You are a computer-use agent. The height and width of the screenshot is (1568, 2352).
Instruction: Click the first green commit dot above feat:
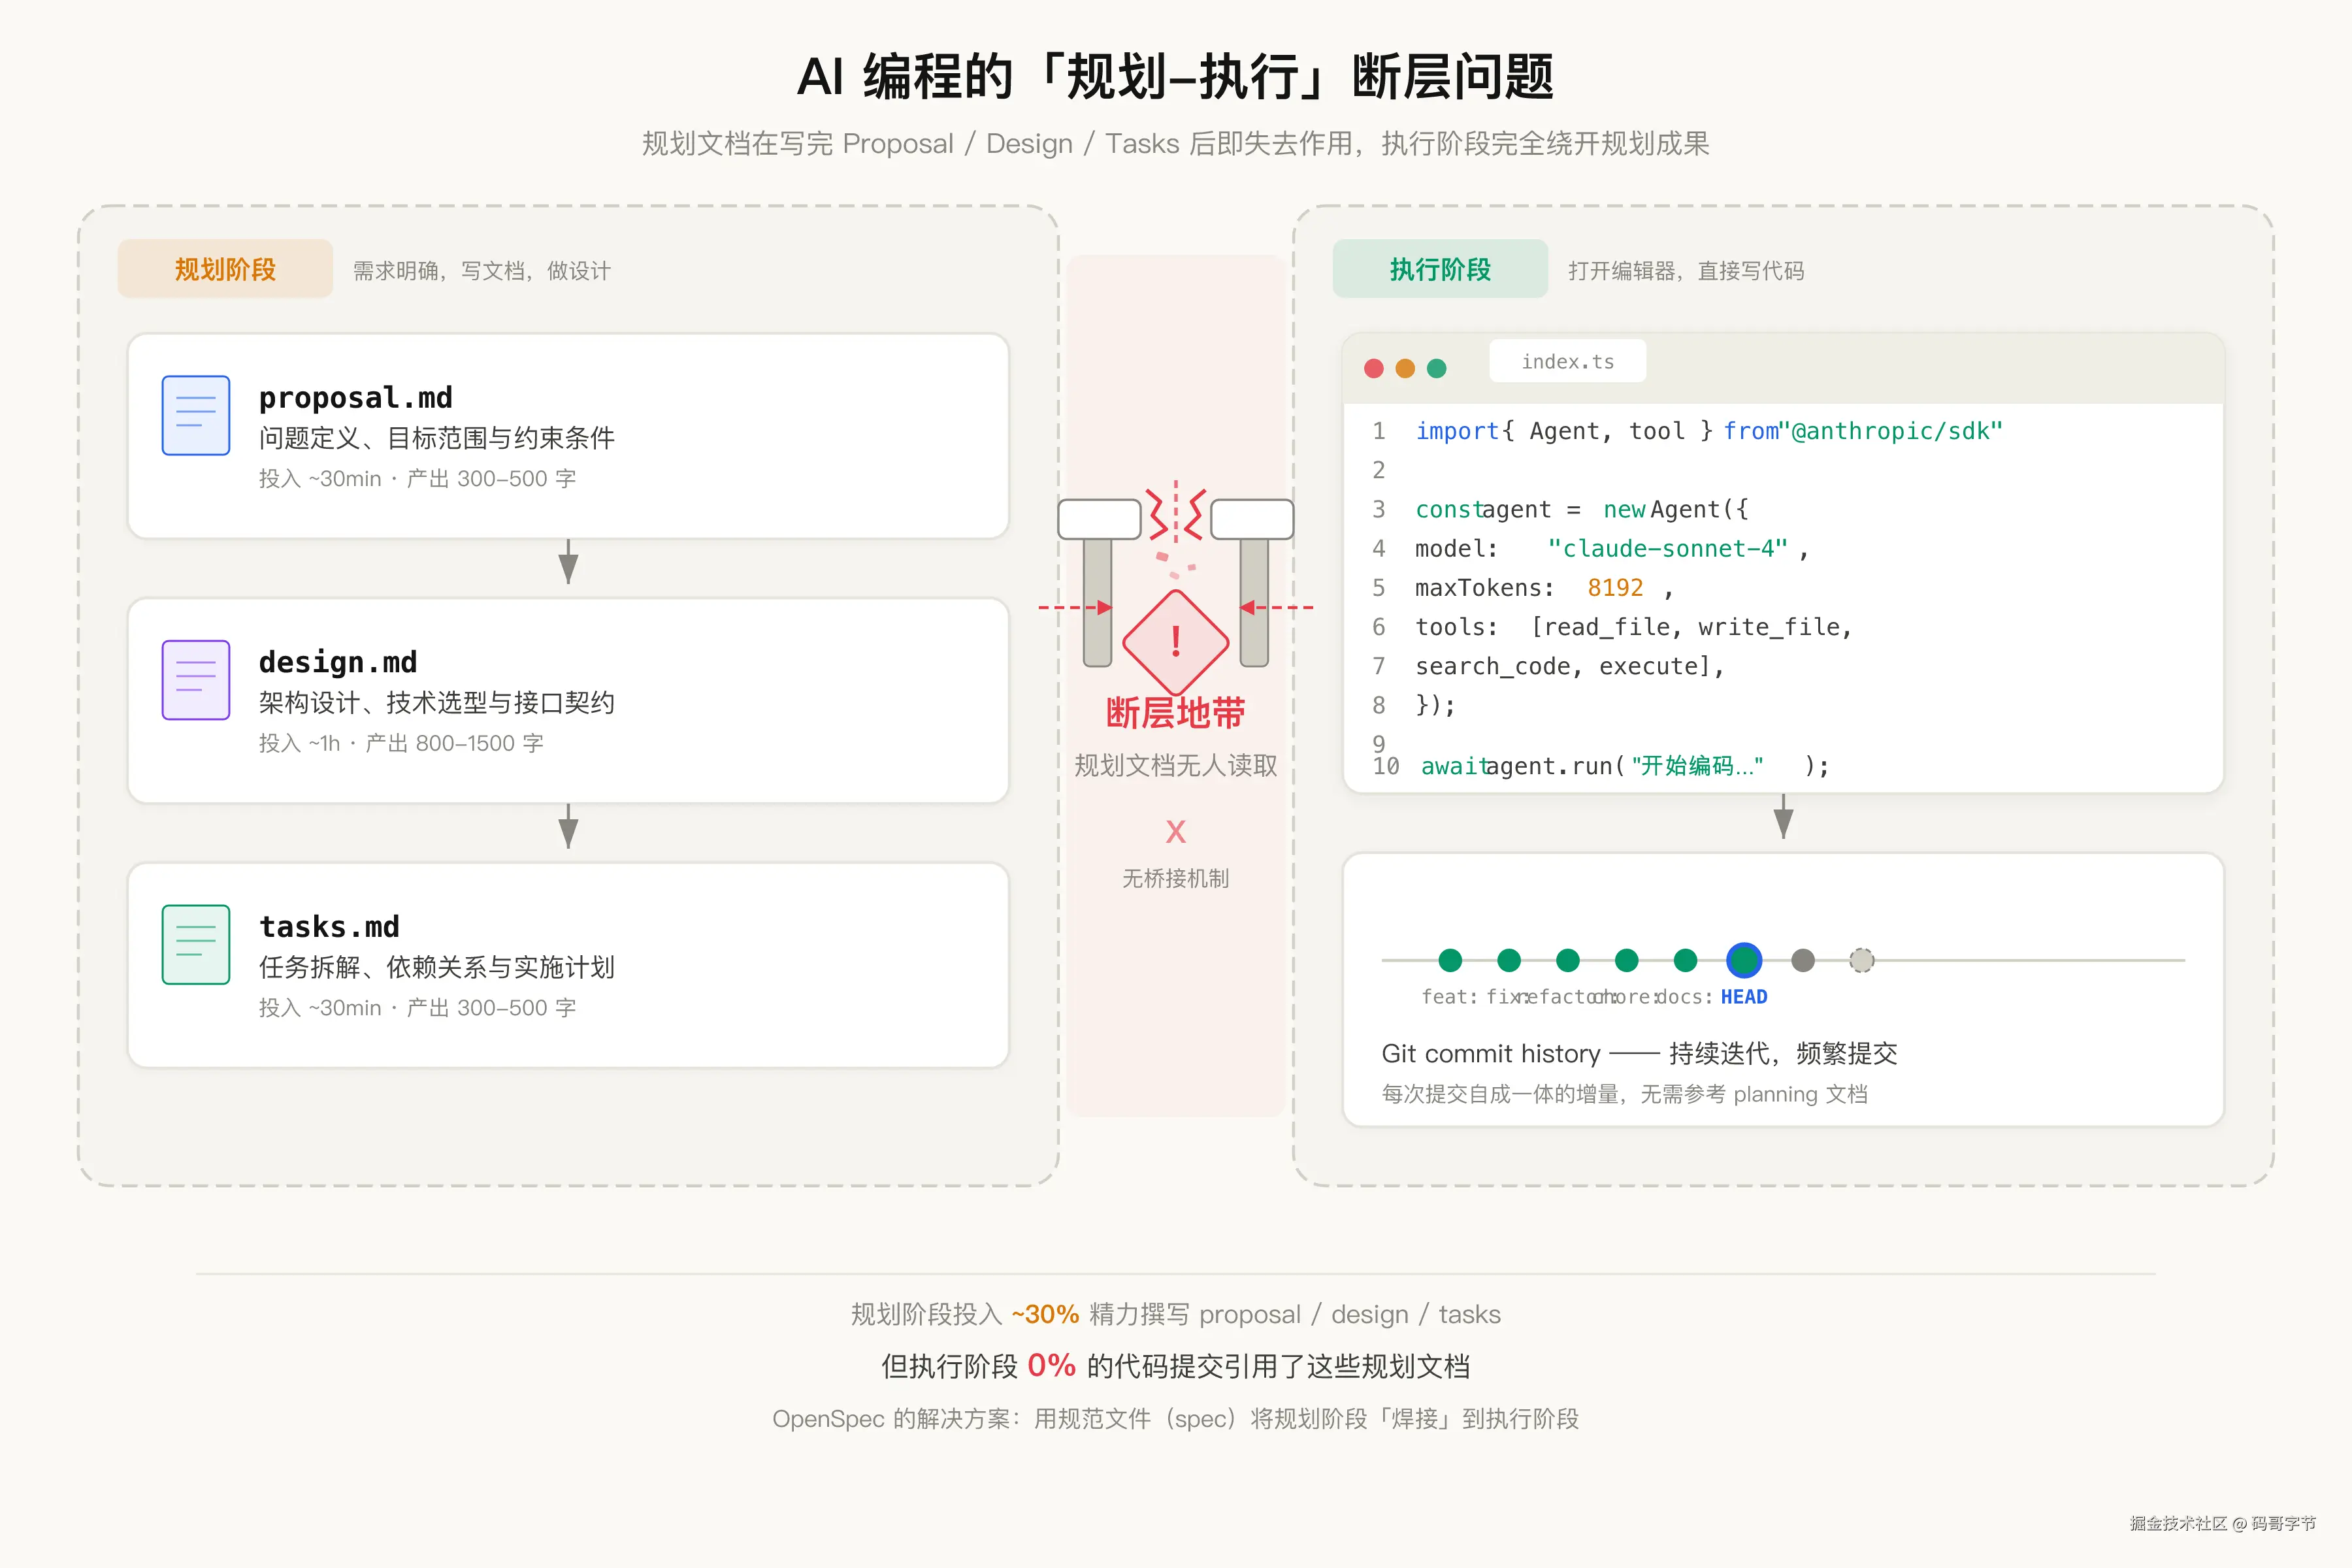[x=1450, y=960]
